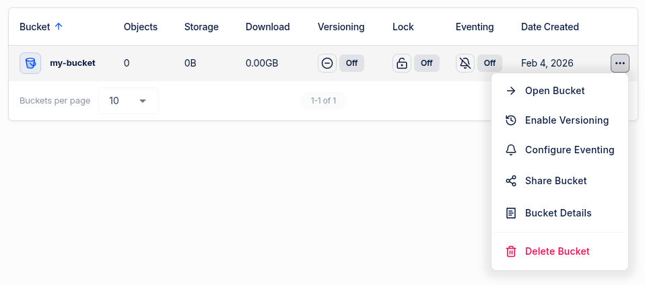Click the trash icon beside Delete Bucket
This screenshot has width=645, height=285.
(511, 251)
